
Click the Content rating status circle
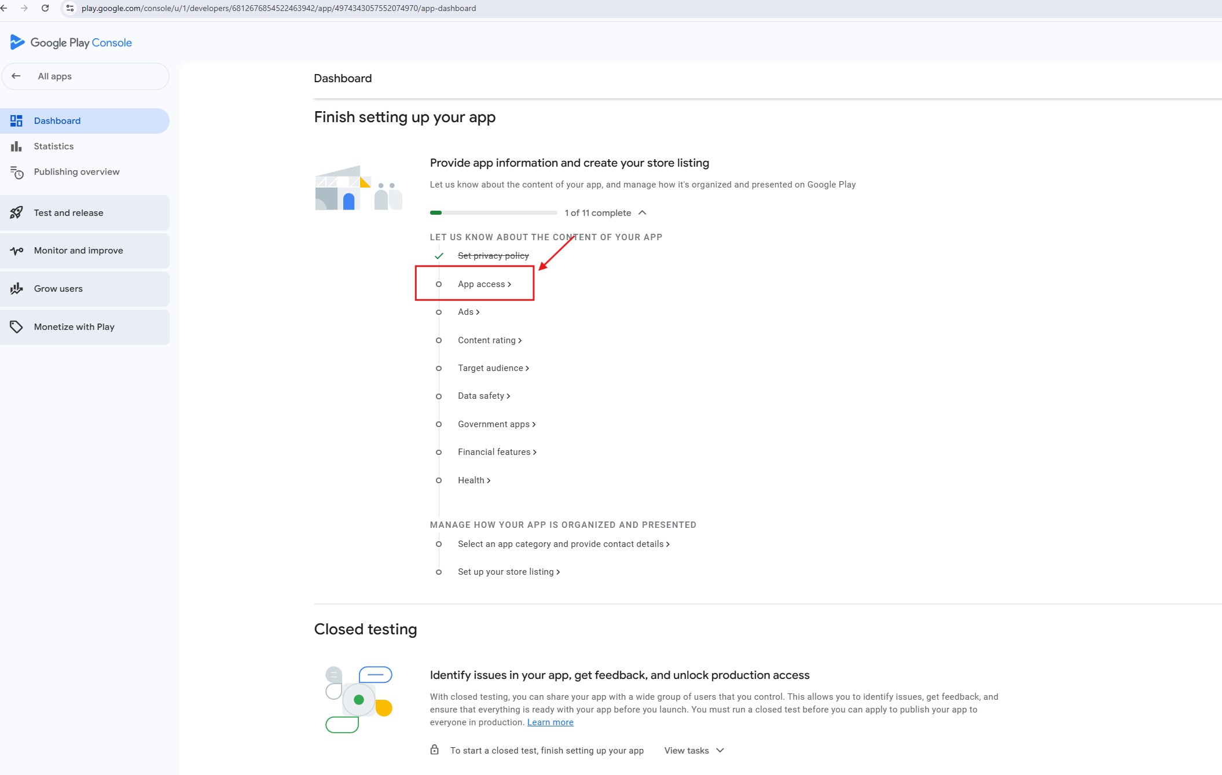click(439, 340)
